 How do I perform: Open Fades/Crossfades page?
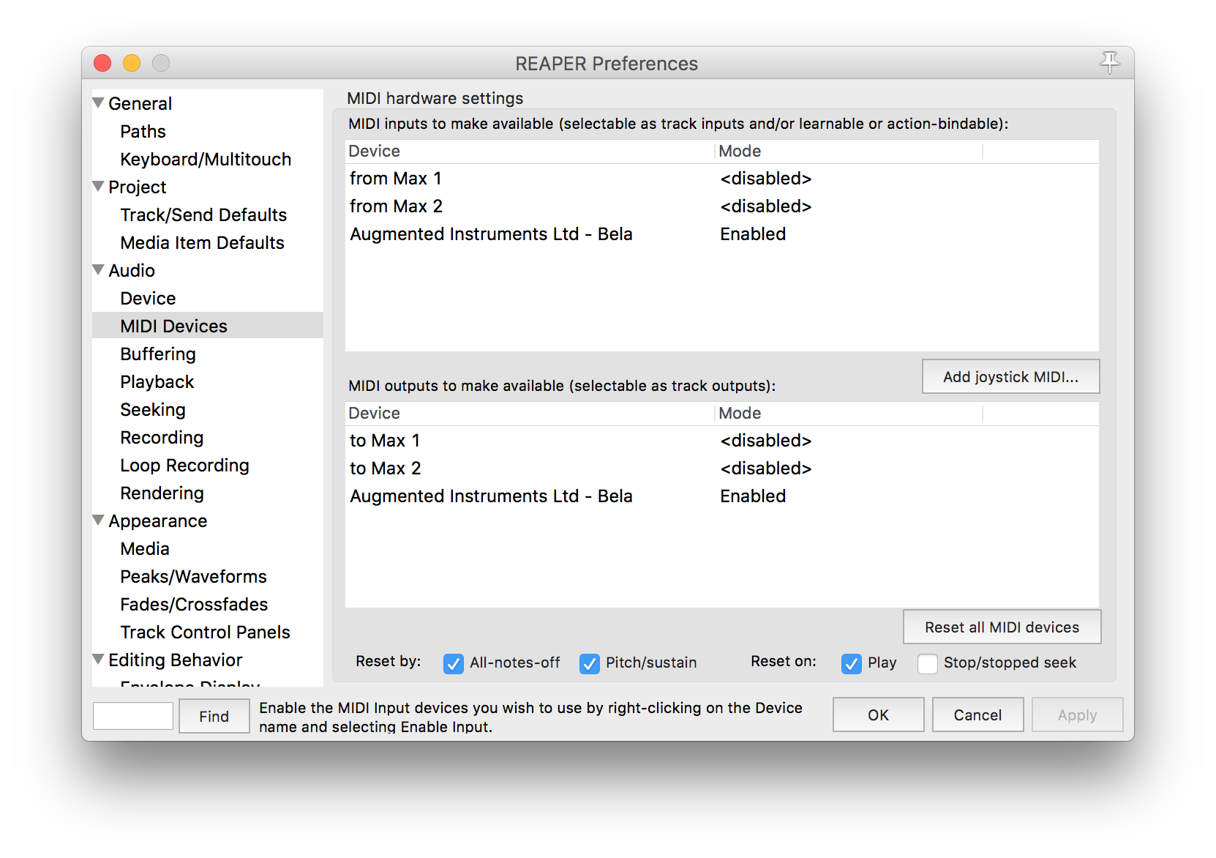[x=194, y=605]
